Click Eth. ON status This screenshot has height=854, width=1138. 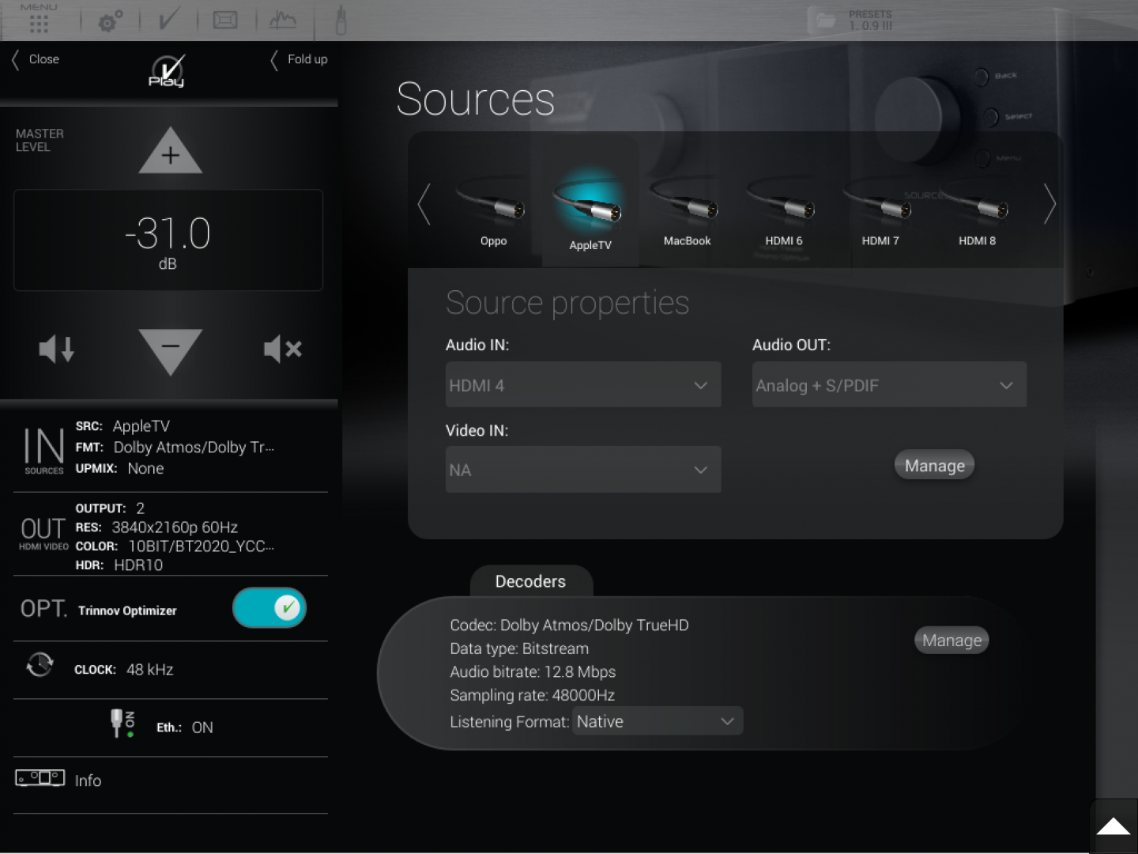[x=185, y=727]
